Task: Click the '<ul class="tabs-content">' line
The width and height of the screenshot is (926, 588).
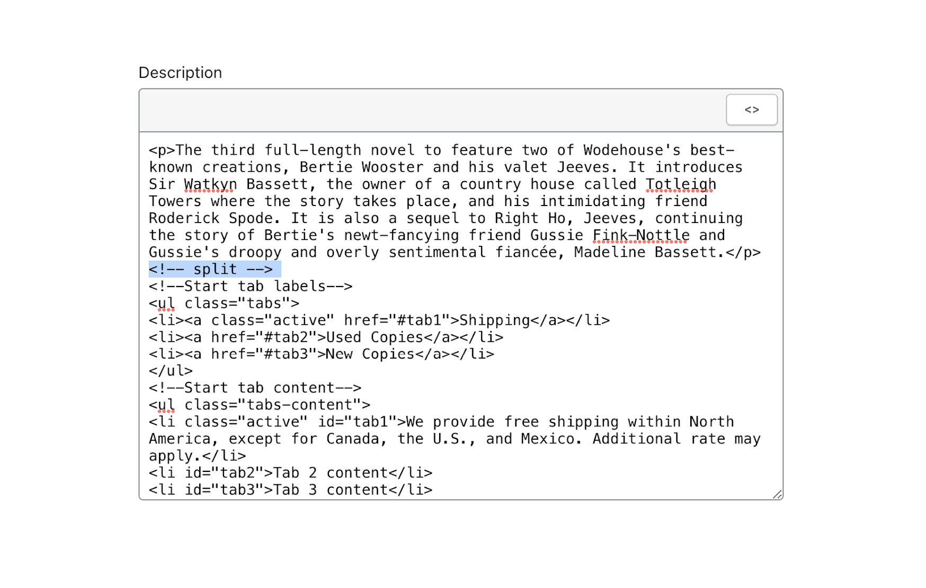Action: pyautogui.click(x=260, y=405)
